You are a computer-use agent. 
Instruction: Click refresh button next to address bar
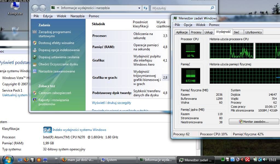145,8
